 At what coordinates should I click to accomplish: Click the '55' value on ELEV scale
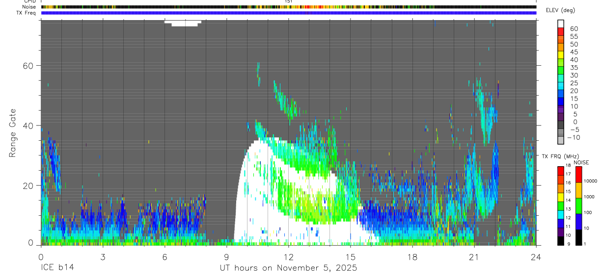pyautogui.click(x=574, y=37)
